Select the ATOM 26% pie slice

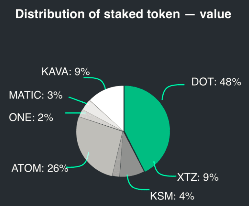(97, 146)
